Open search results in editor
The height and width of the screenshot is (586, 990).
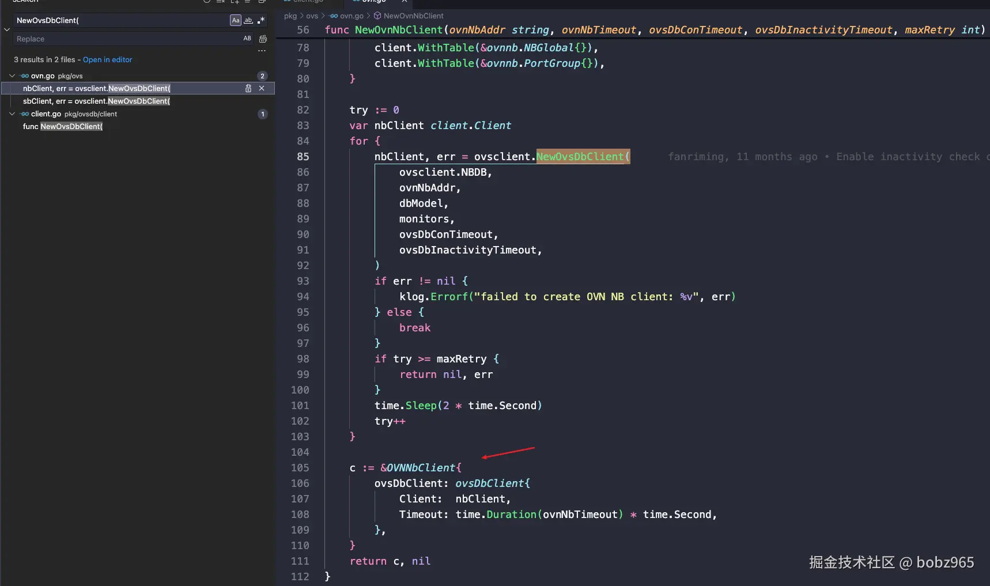click(x=107, y=59)
